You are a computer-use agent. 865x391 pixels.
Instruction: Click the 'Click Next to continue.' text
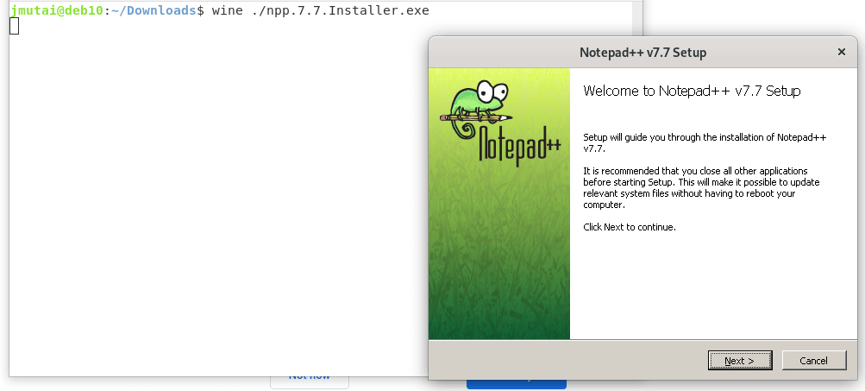630,227
